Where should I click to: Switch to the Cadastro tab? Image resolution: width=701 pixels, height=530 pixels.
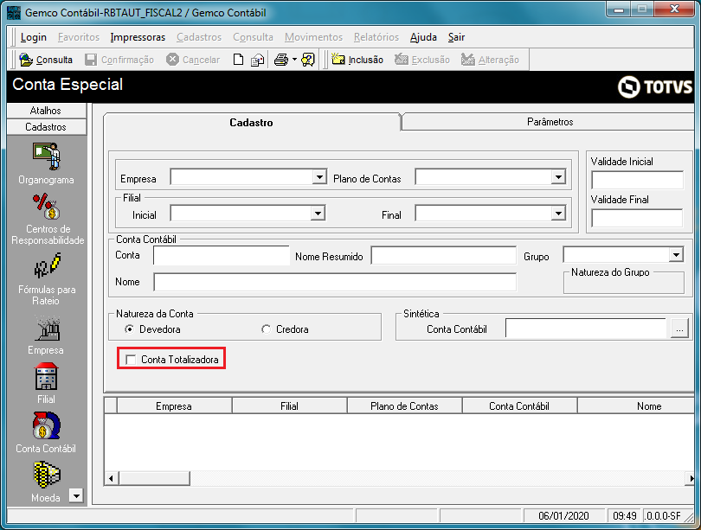251,123
